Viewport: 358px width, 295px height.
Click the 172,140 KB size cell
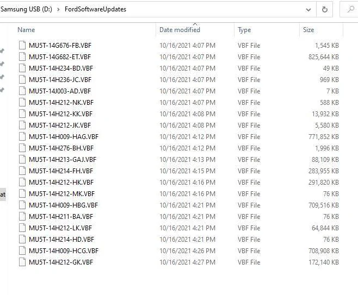coord(324,262)
